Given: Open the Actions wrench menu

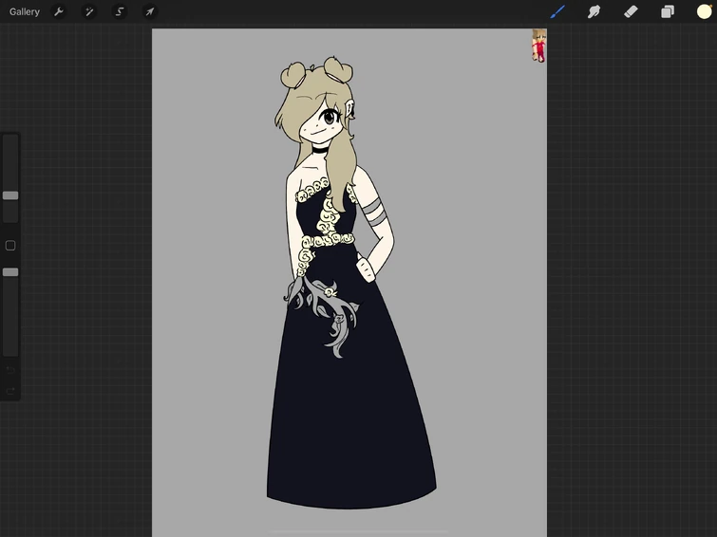Looking at the screenshot, I should click(x=59, y=12).
